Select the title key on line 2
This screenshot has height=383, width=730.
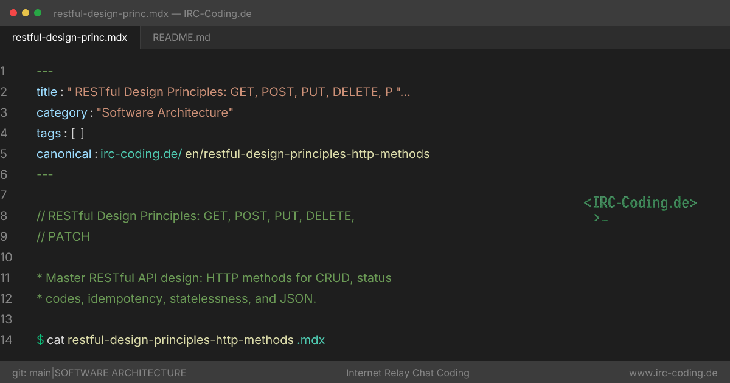point(47,92)
